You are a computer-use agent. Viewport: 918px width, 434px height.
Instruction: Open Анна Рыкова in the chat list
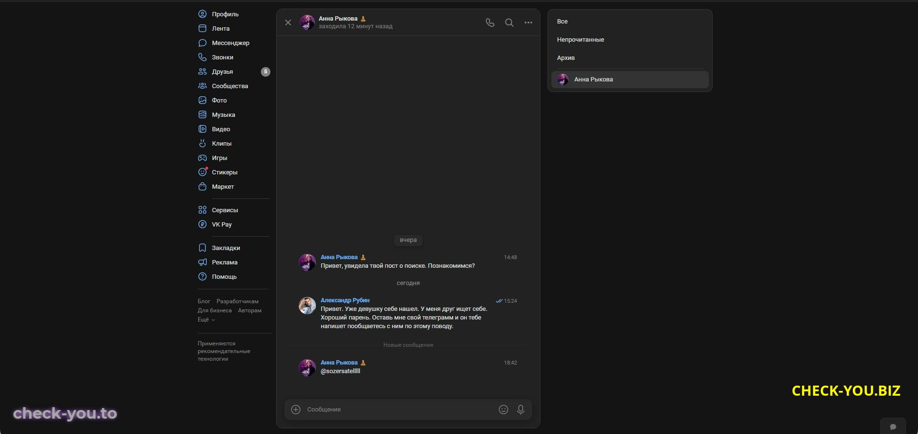coord(630,80)
